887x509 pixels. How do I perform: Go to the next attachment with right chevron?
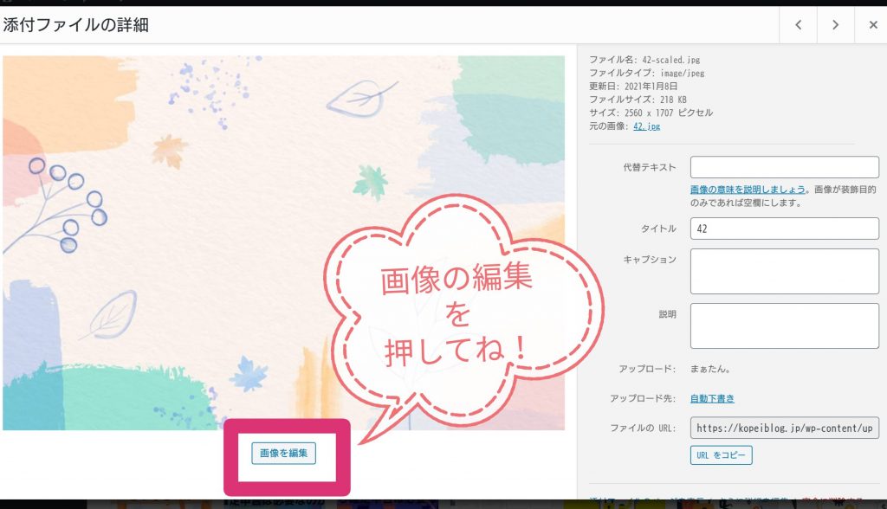click(x=835, y=25)
